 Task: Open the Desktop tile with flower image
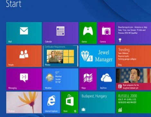coord(24,102)
